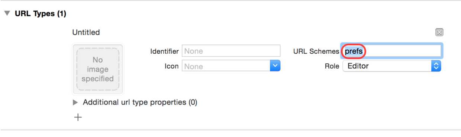Open the Role popup showing Editor
This screenshot has width=461, height=137.
point(391,66)
